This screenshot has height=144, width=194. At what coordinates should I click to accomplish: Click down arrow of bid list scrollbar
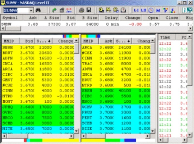pyautogui.click(x=76, y=131)
